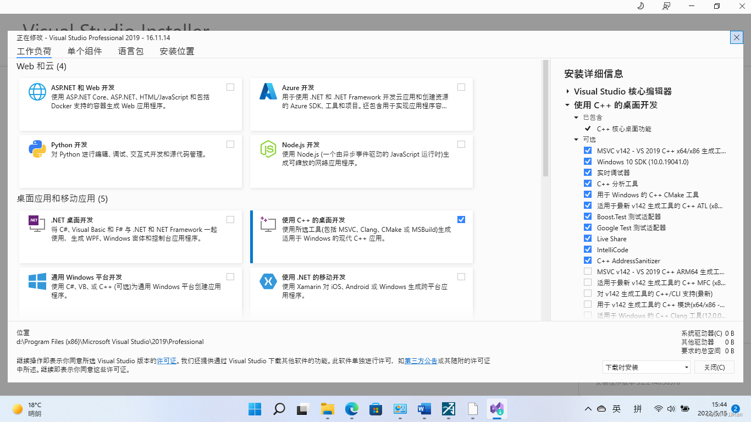751x422 pixels.
Task: Close the modify dialog with X button
Action: (x=737, y=37)
